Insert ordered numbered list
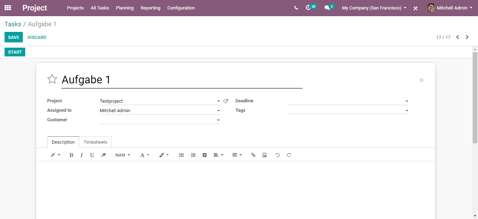 tap(193, 155)
